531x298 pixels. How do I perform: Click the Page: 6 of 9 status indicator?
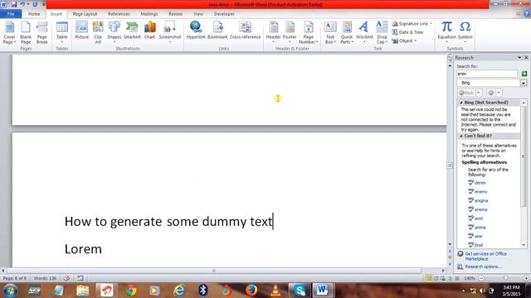(15, 278)
